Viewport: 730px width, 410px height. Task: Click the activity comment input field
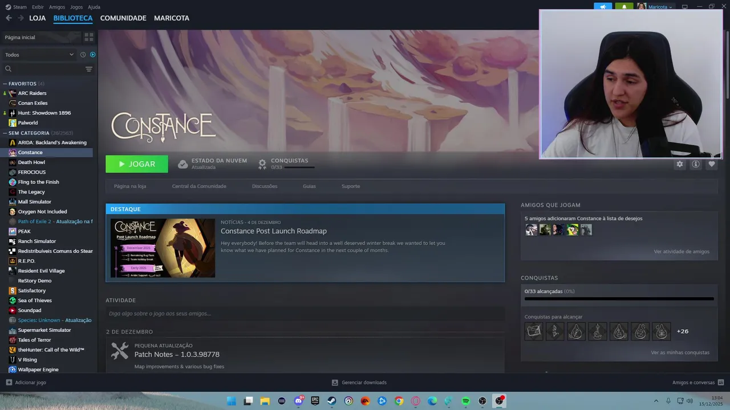[305, 314]
